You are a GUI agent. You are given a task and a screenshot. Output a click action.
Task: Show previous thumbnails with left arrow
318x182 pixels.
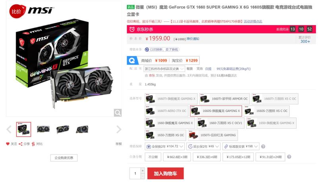pos(9,129)
